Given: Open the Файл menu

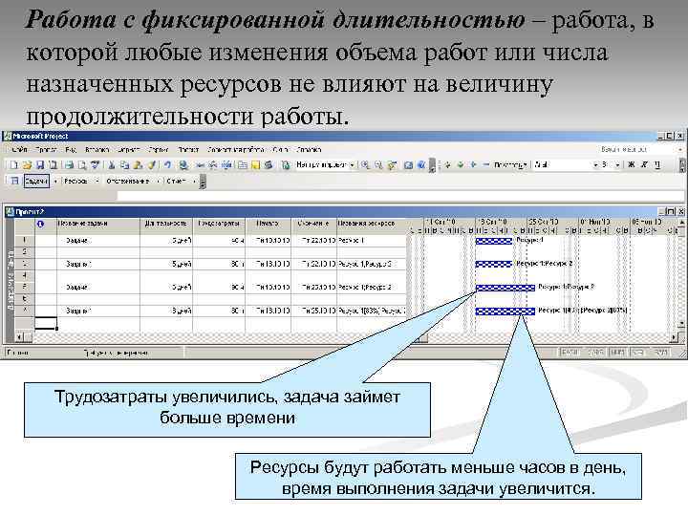Looking at the screenshot, I should 19,150.
